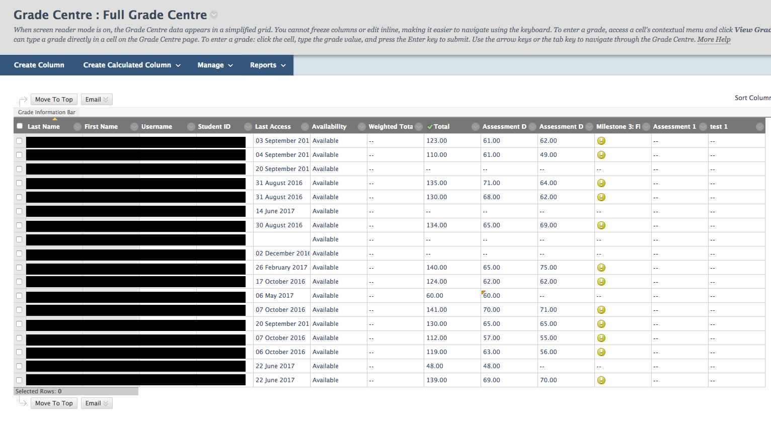This screenshot has height=421, width=771.
Task: Open Username column options chevron
Action: pos(191,127)
